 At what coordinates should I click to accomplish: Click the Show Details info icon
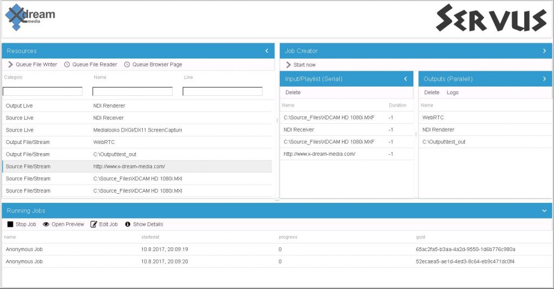pos(128,224)
